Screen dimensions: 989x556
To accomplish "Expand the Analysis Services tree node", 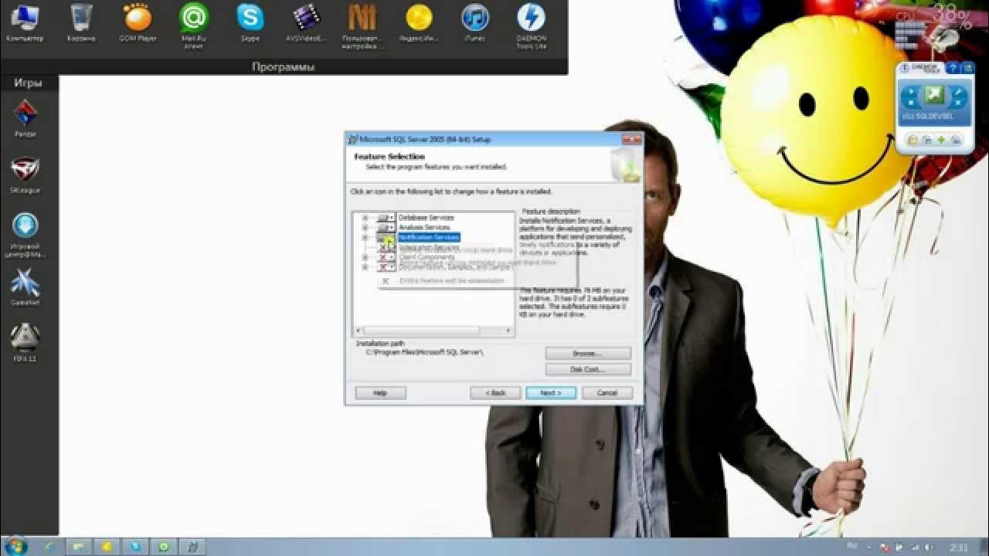I will coord(365,228).
